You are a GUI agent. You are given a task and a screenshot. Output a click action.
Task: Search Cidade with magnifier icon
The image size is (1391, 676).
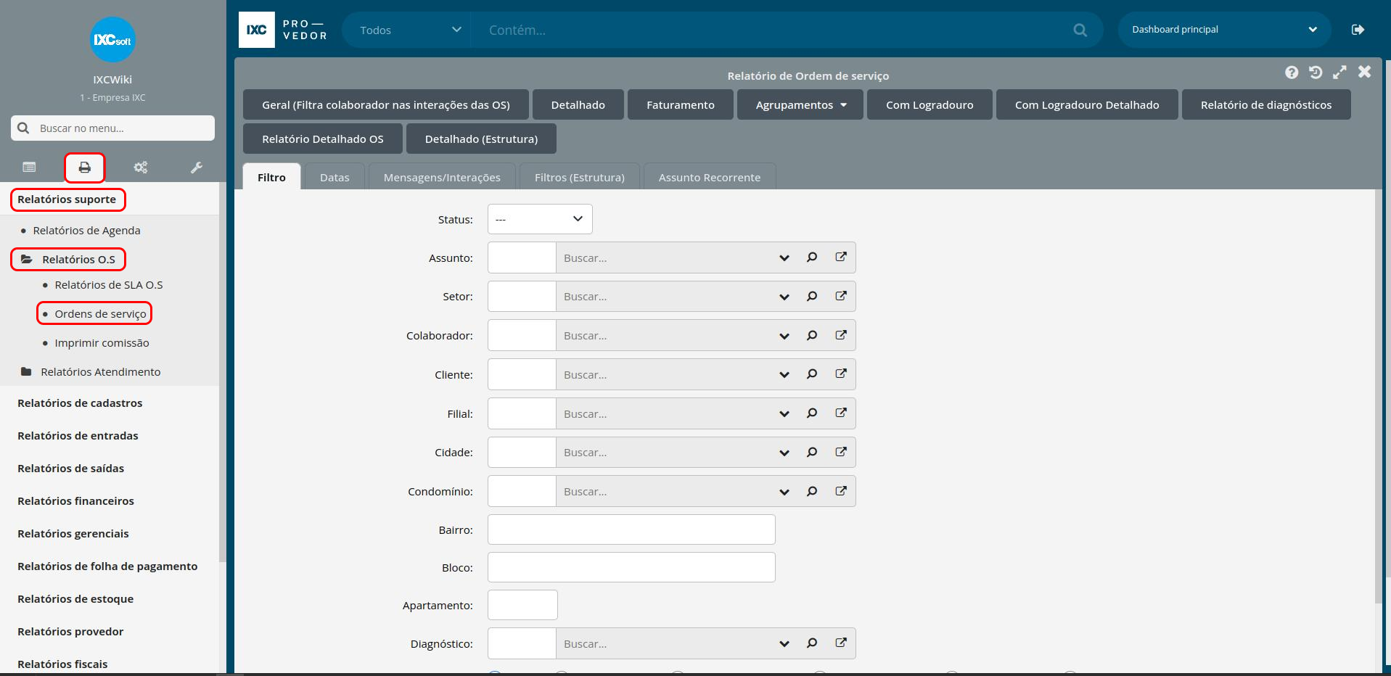812,453
